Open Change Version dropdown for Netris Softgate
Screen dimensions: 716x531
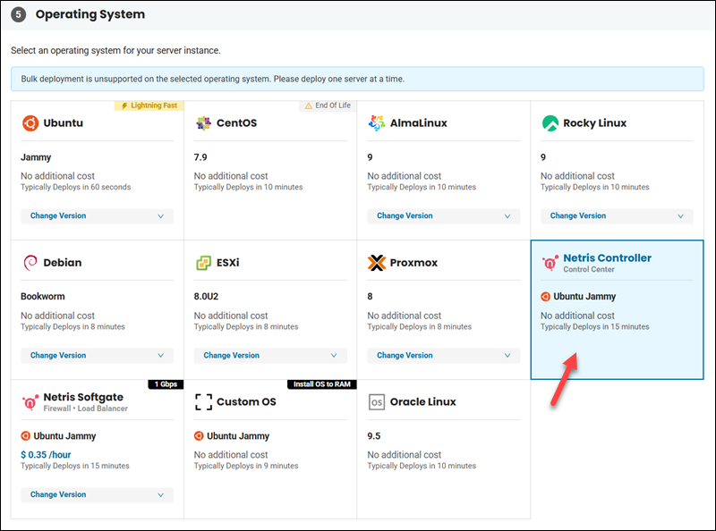tap(97, 494)
